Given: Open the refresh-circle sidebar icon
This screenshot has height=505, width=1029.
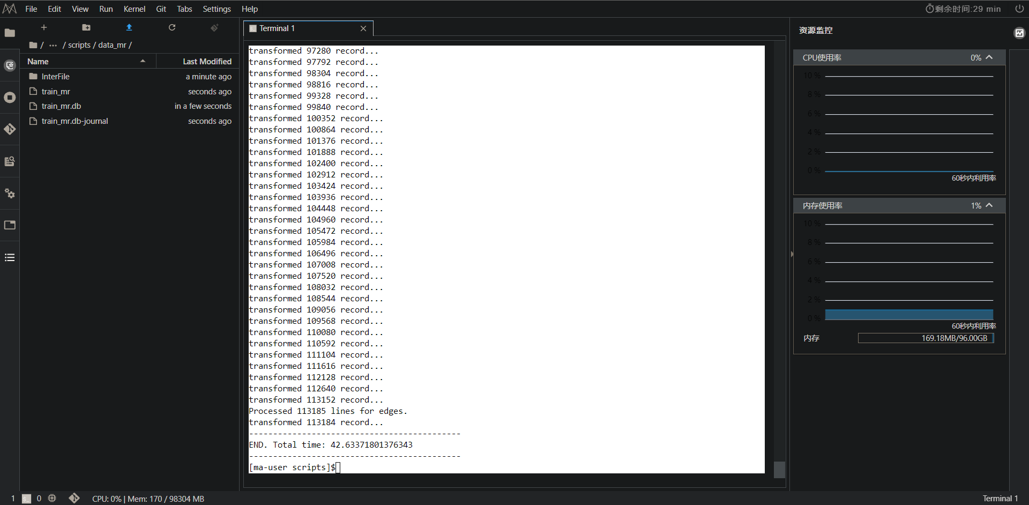Looking at the screenshot, I should click(10, 65).
